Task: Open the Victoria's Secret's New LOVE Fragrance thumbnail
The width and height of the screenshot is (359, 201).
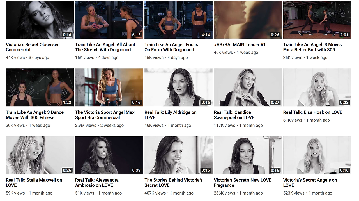Action: tap(248, 155)
